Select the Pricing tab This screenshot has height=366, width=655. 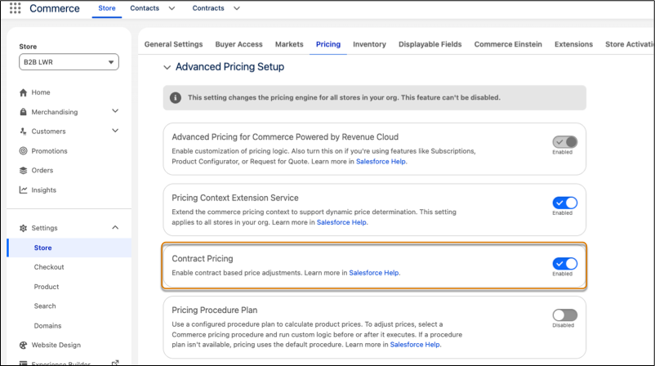pos(328,44)
